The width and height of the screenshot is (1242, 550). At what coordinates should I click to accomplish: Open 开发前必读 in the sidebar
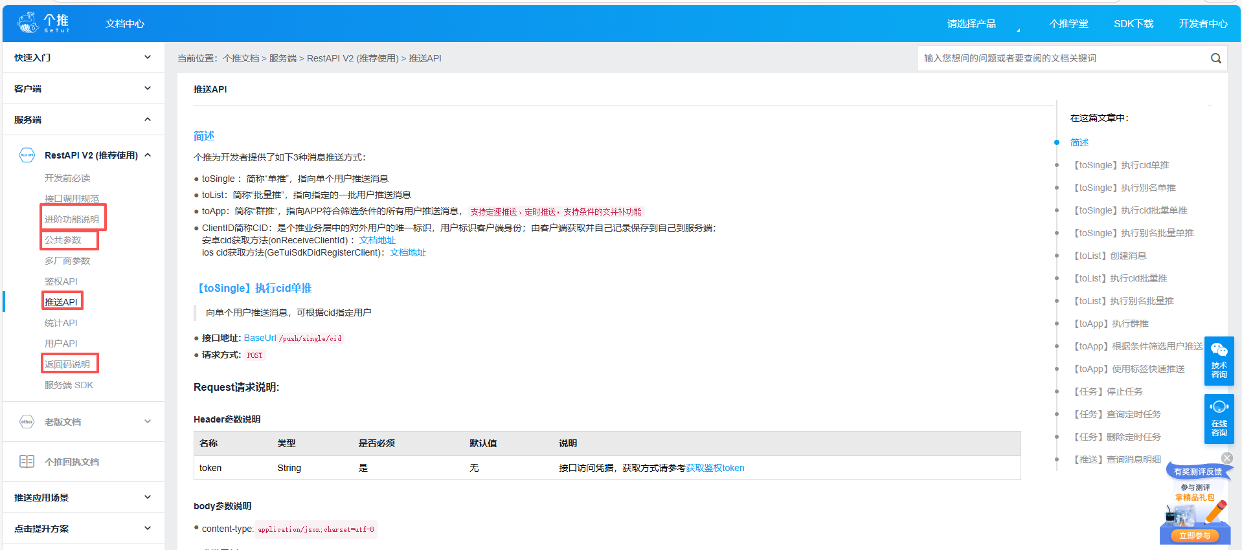click(67, 178)
